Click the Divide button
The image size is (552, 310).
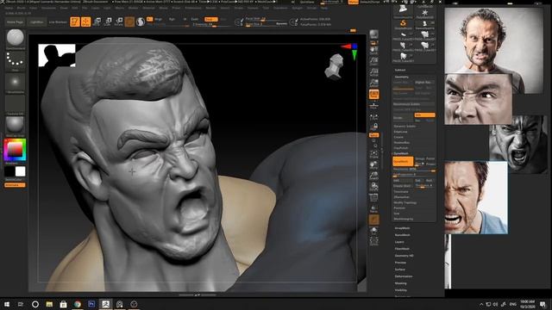pos(403,118)
